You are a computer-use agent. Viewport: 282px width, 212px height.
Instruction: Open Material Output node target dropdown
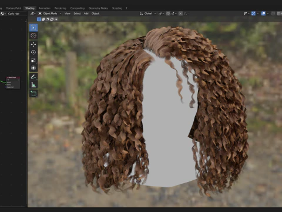coord(13,80)
